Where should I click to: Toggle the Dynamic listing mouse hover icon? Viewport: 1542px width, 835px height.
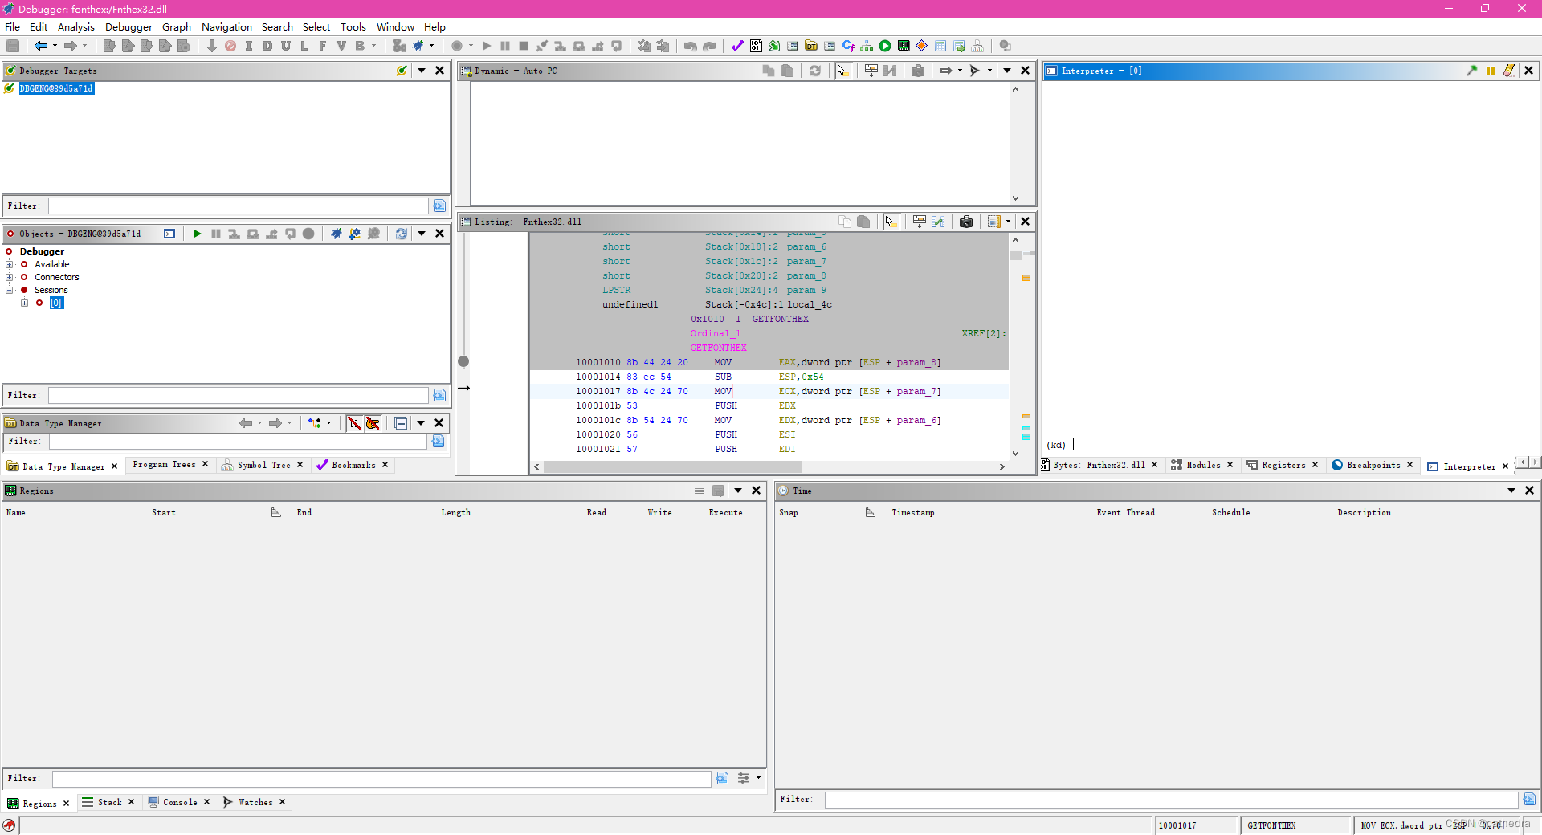tap(842, 71)
